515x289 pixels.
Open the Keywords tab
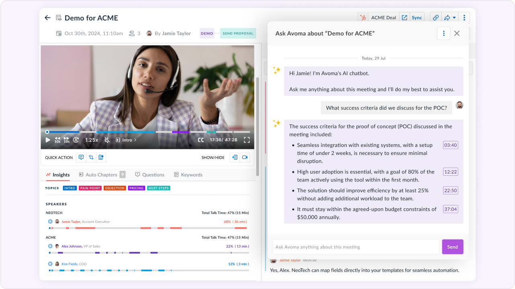point(188,175)
